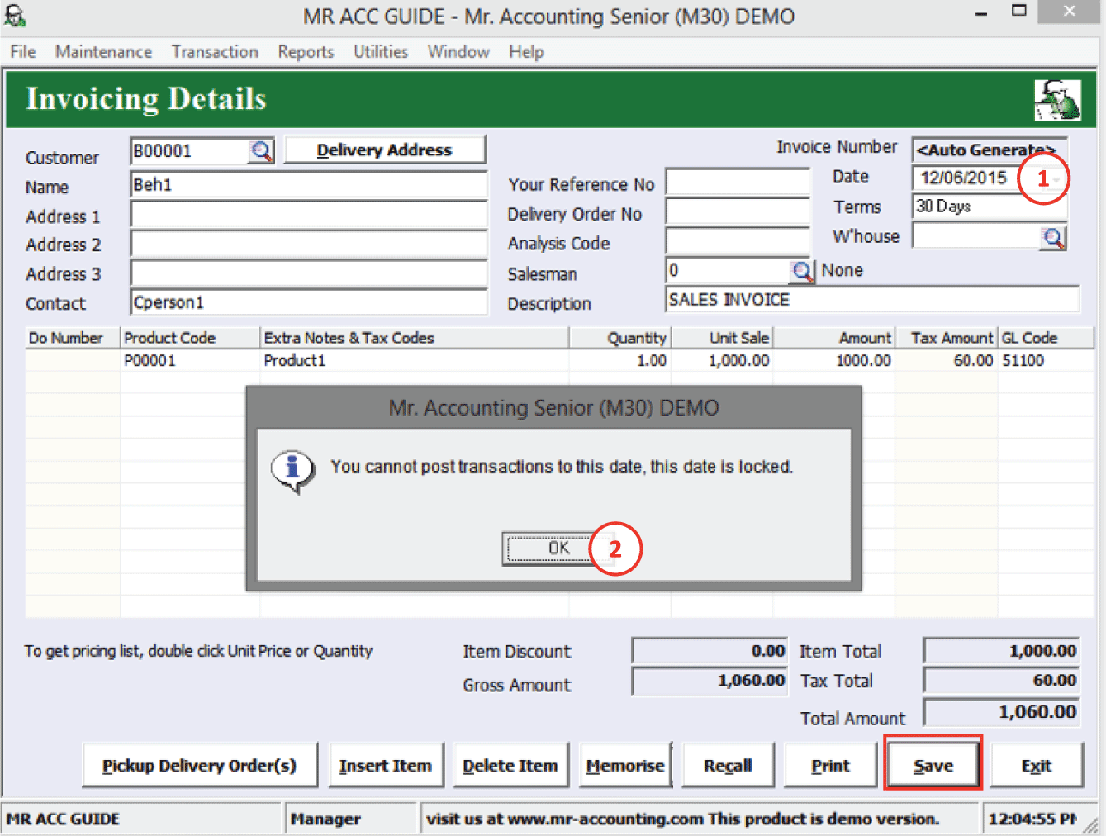
Task: Click the Address 2 input field
Action: pos(308,244)
